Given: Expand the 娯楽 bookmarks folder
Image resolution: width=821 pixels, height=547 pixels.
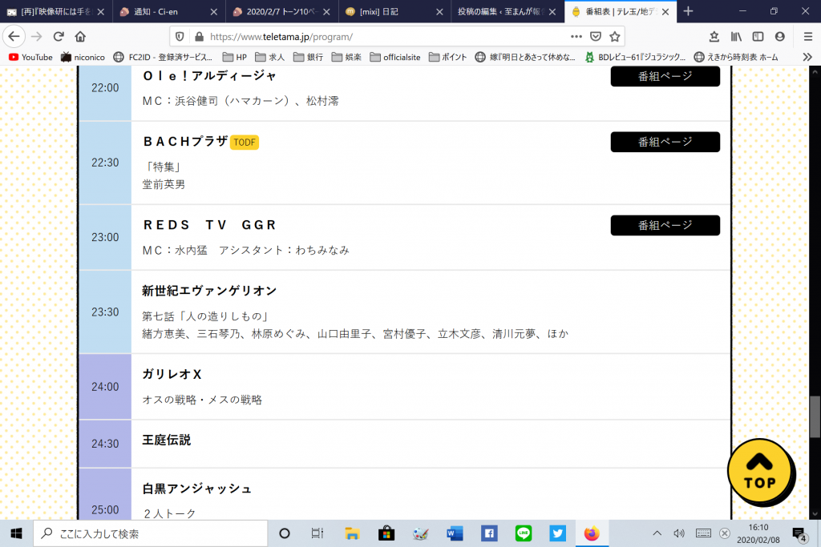Looking at the screenshot, I should [x=346, y=57].
